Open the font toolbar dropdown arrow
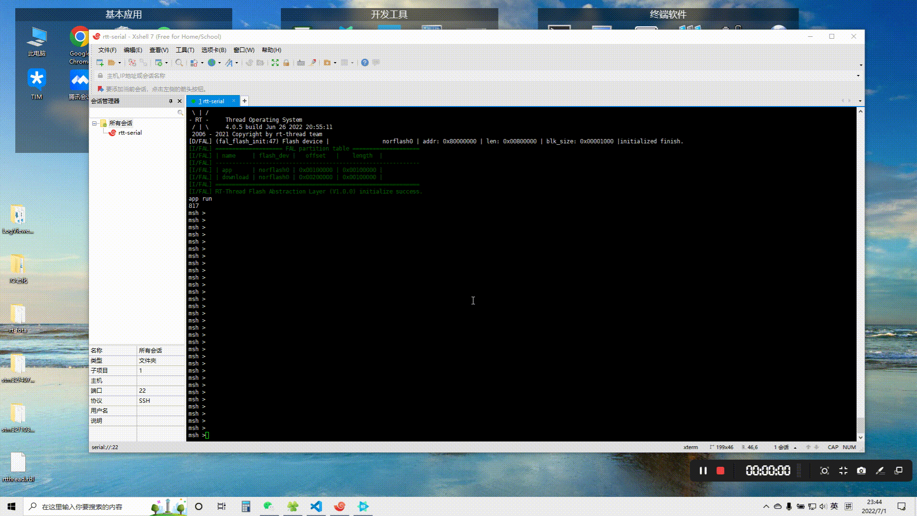The width and height of the screenshot is (917, 516). (237, 63)
